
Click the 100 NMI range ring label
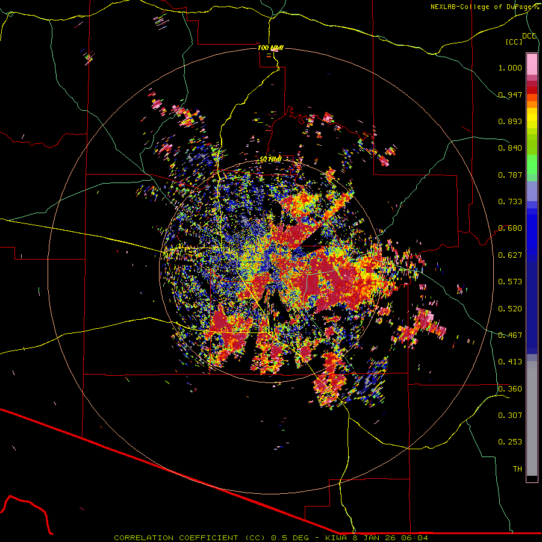point(270,48)
